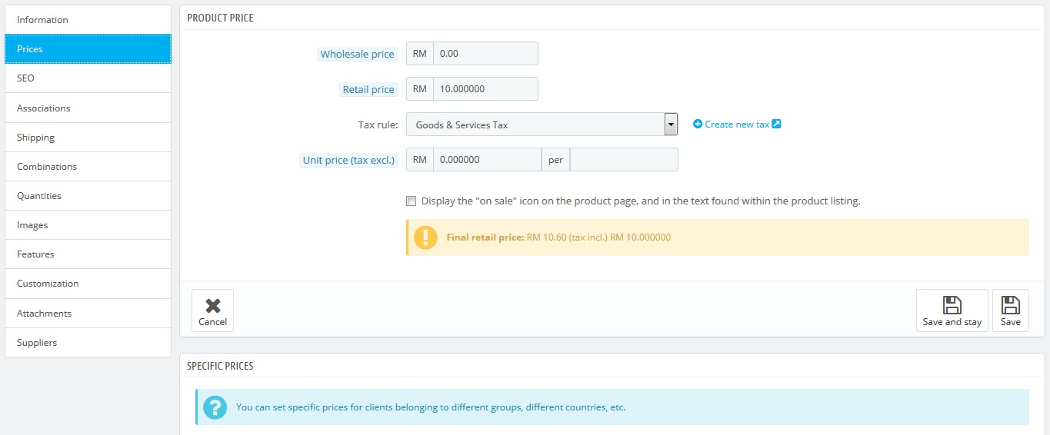Click the Cancel X icon
The width and height of the screenshot is (1050, 435).
(x=212, y=305)
